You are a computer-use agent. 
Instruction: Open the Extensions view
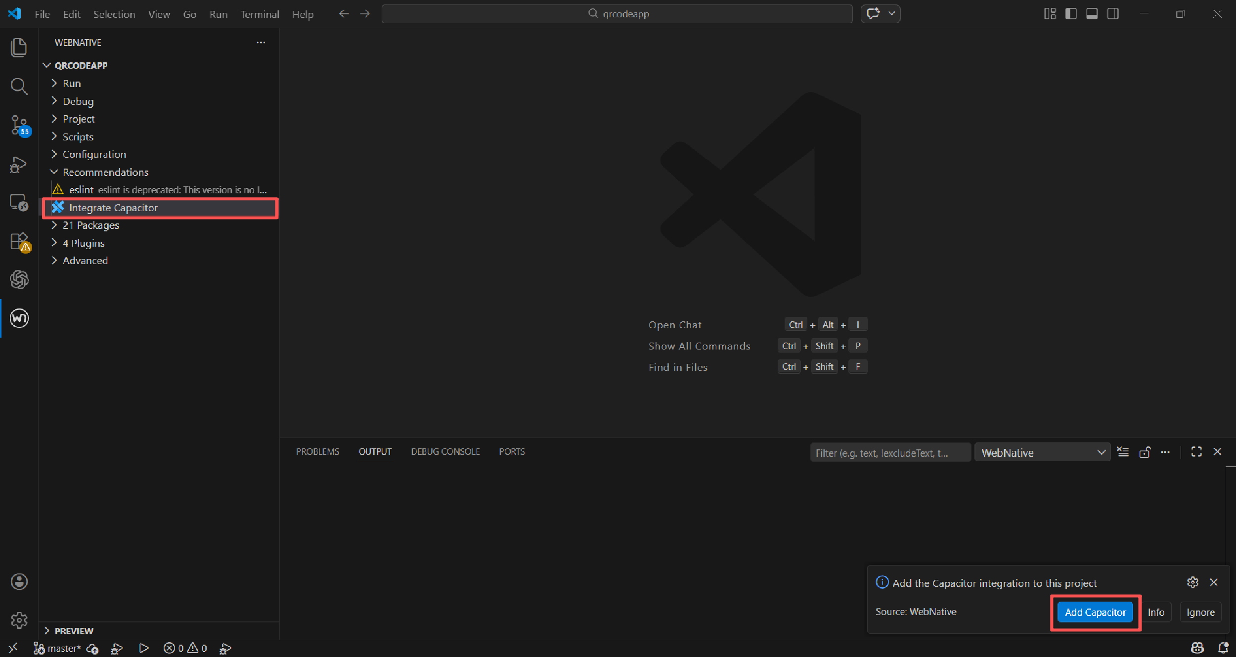[x=20, y=242]
